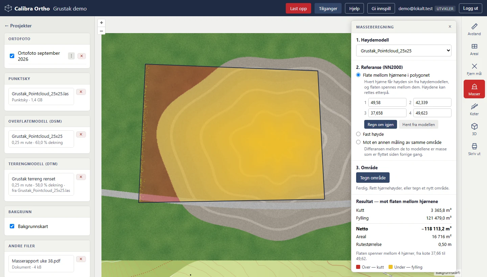The height and width of the screenshot is (277, 487).
Task: Close the Masseberegning panel
Action: [x=450, y=27]
